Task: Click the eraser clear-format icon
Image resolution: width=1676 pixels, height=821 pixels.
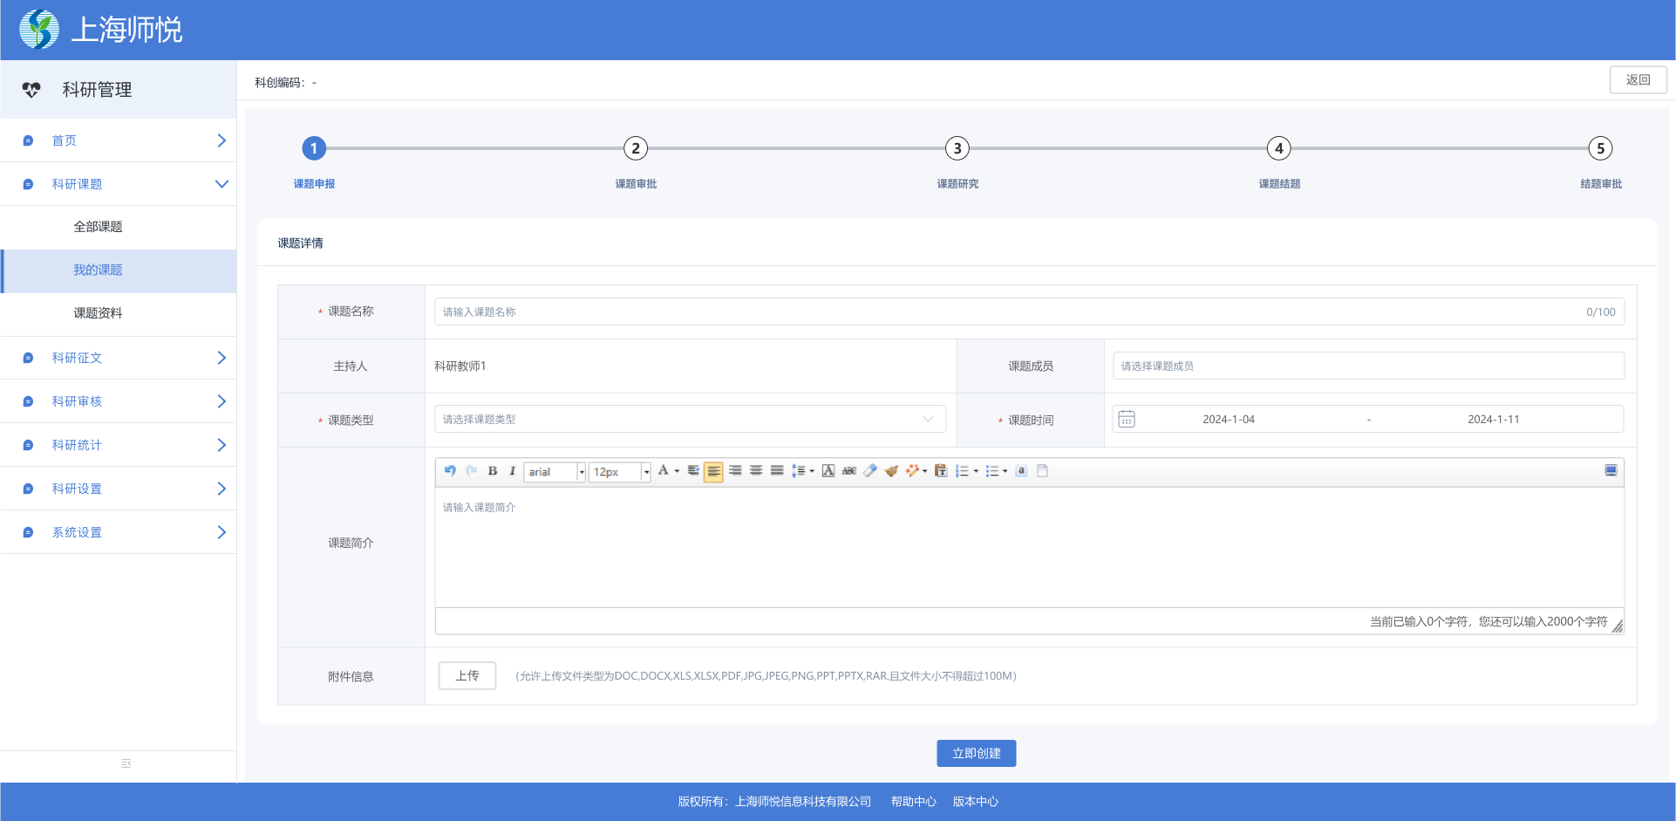Action: 869,471
